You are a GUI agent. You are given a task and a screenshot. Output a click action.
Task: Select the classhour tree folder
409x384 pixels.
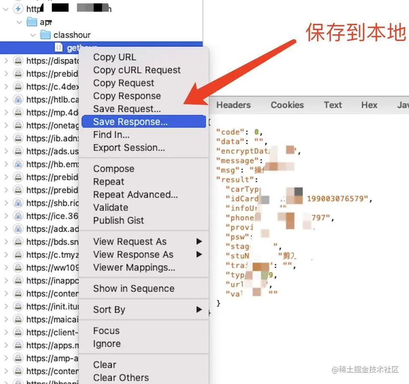point(72,35)
